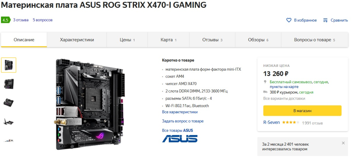Click the В магазин button

(x=302, y=111)
